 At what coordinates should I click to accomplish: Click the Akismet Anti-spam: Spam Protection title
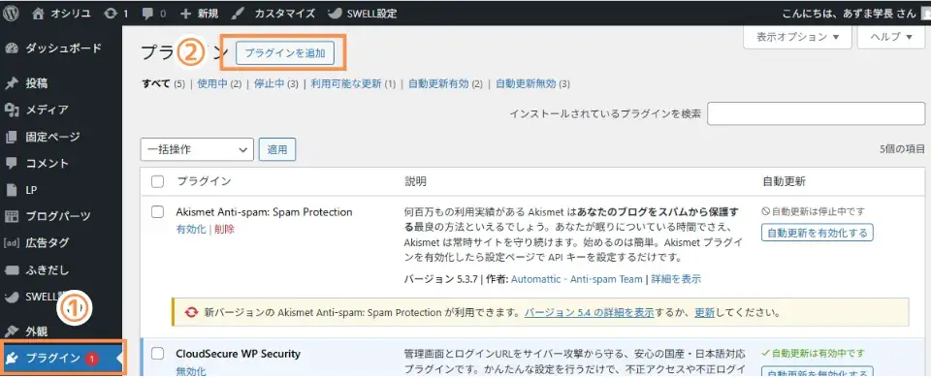tap(264, 212)
